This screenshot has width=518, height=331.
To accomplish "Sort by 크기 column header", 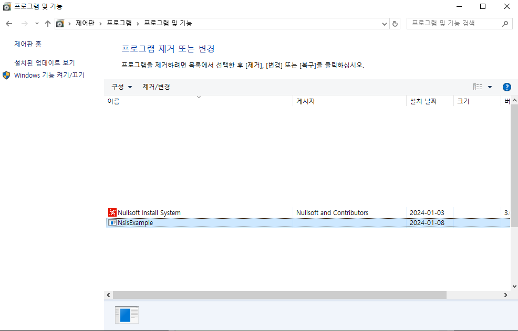I will click(x=478, y=101).
